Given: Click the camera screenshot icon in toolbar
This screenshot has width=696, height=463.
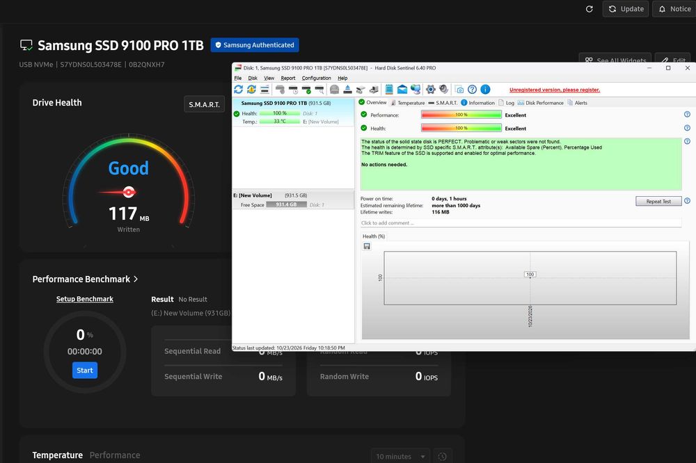Looking at the screenshot, I should pos(459,90).
